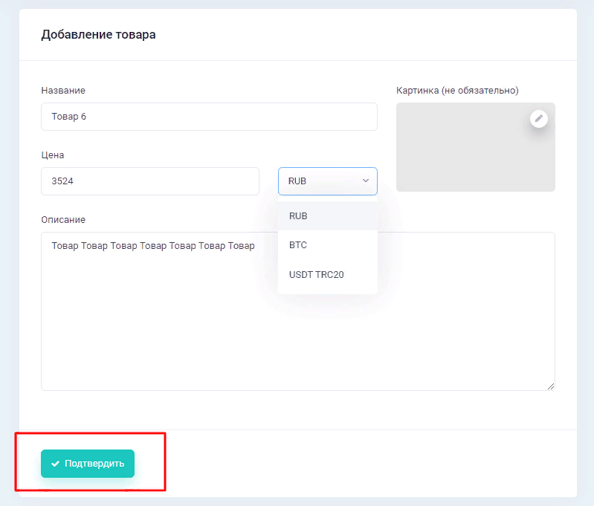This screenshot has height=506, width=594.
Task: Click the checkmark icon in the Подтвердить button
Action: [x=55, y=464]
